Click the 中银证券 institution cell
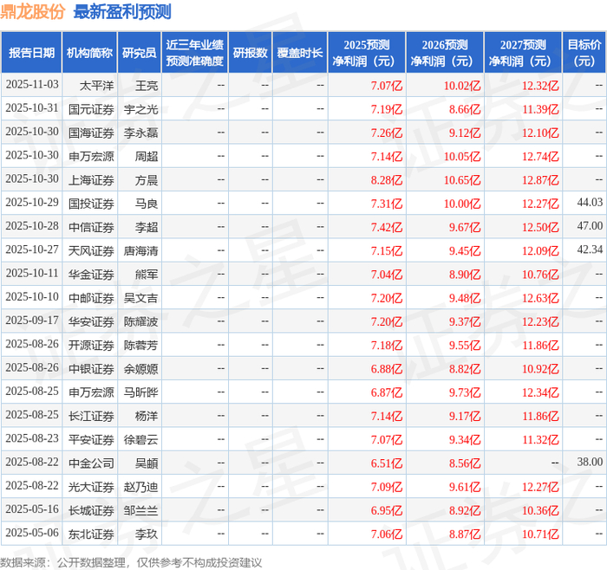Viewport: 607px width, 570px height. [91, 368]
